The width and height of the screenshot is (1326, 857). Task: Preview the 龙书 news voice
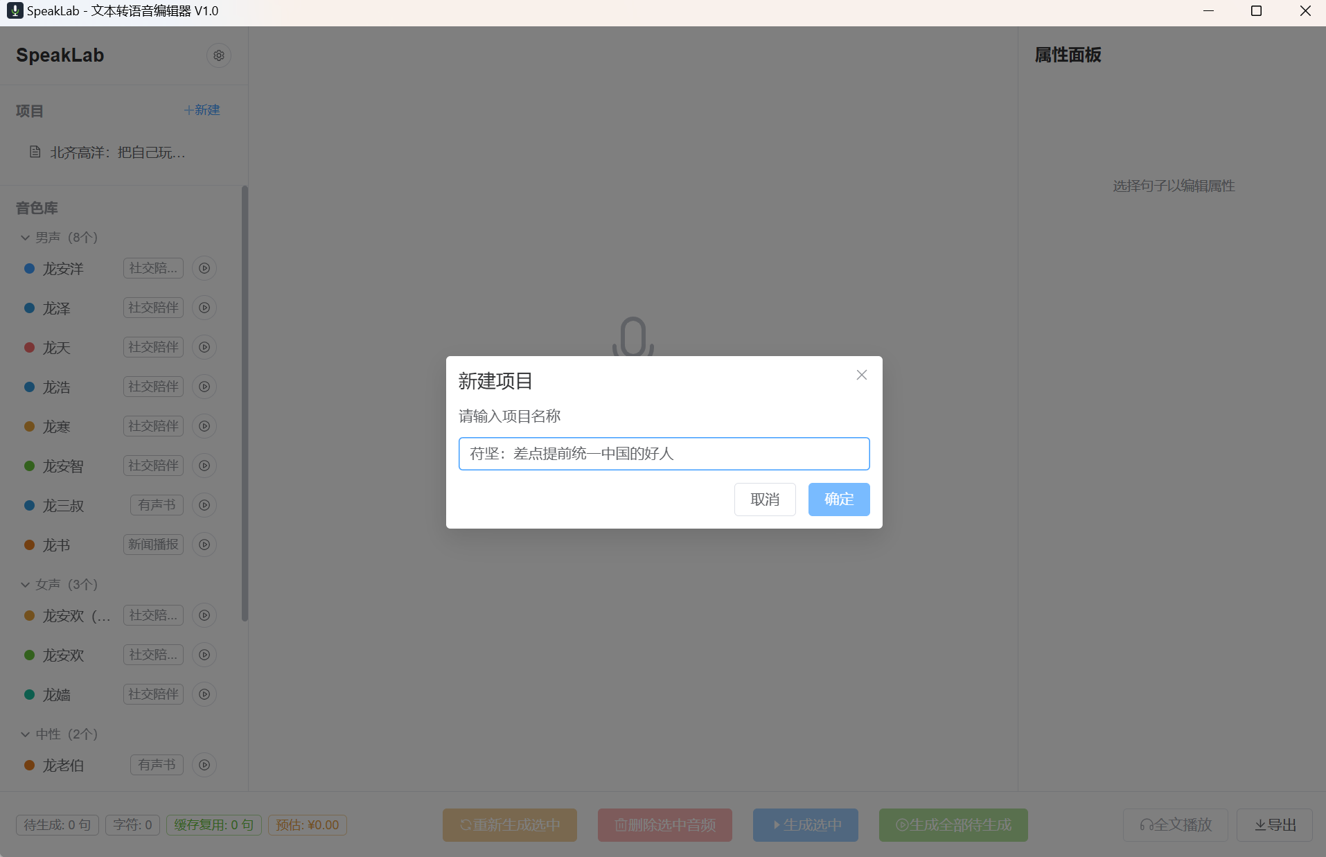(204, 545)
